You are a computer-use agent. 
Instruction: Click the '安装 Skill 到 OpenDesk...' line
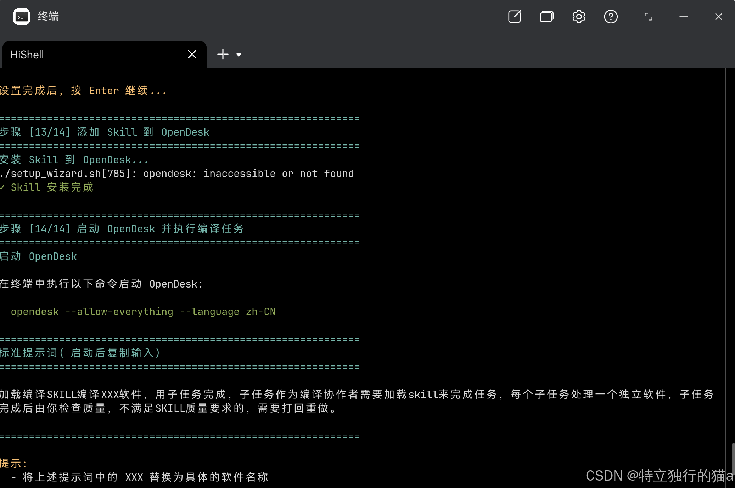coord(74,160)
